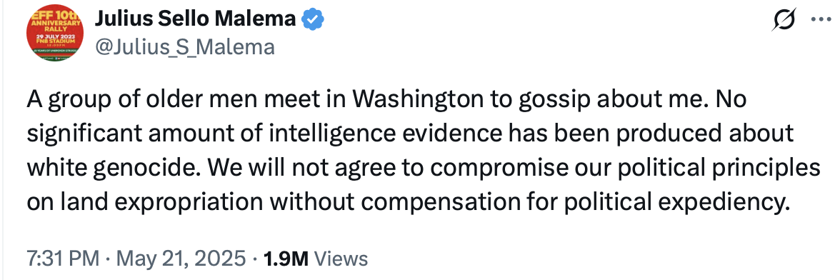The width and height of the screenshot is (840, 280).
Task: Open the Grok explain-this-post icon
Action: click(x=784, y=21)
